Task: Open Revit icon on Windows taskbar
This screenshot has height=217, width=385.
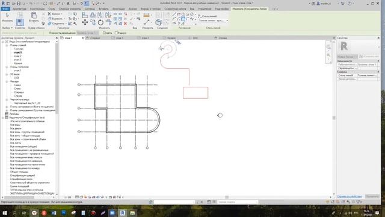Action: coord(123,213)
